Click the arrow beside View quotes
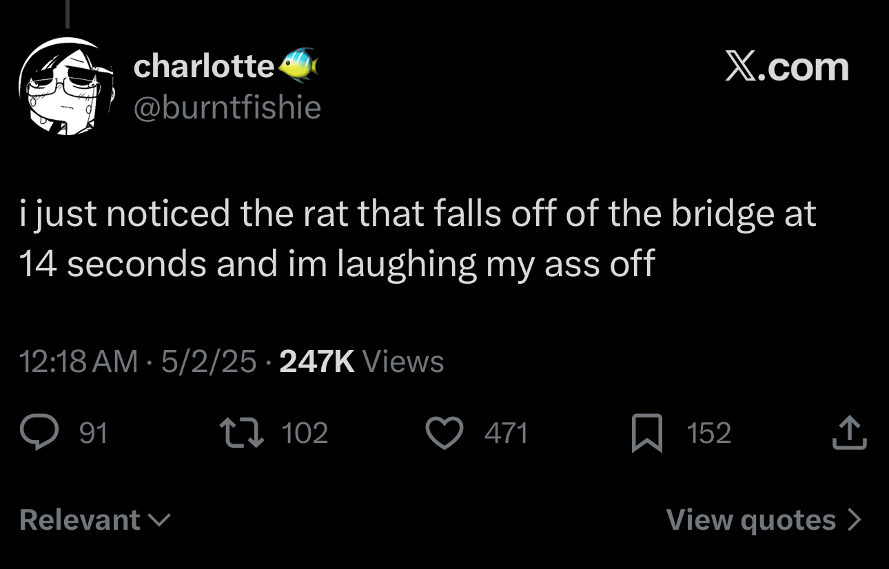Viewport: 889px width, 569px height. coord(855,519)
